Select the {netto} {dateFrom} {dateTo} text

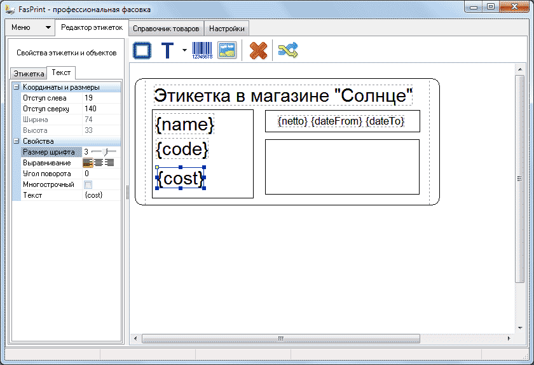(341, 121)
